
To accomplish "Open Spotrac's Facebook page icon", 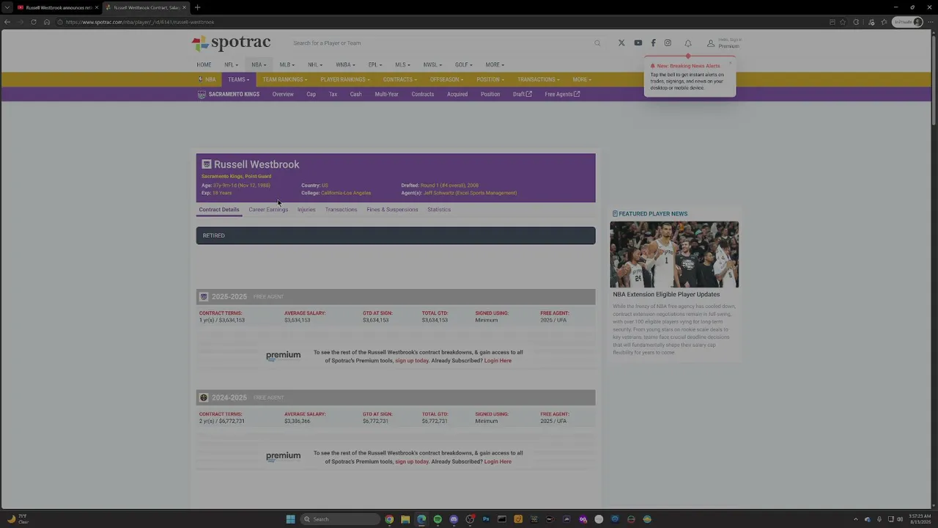I will [653, 43].
